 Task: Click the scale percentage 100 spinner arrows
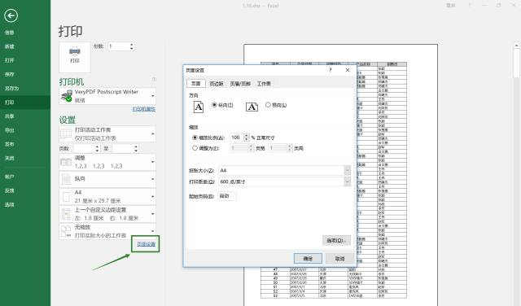coord(247,138)
